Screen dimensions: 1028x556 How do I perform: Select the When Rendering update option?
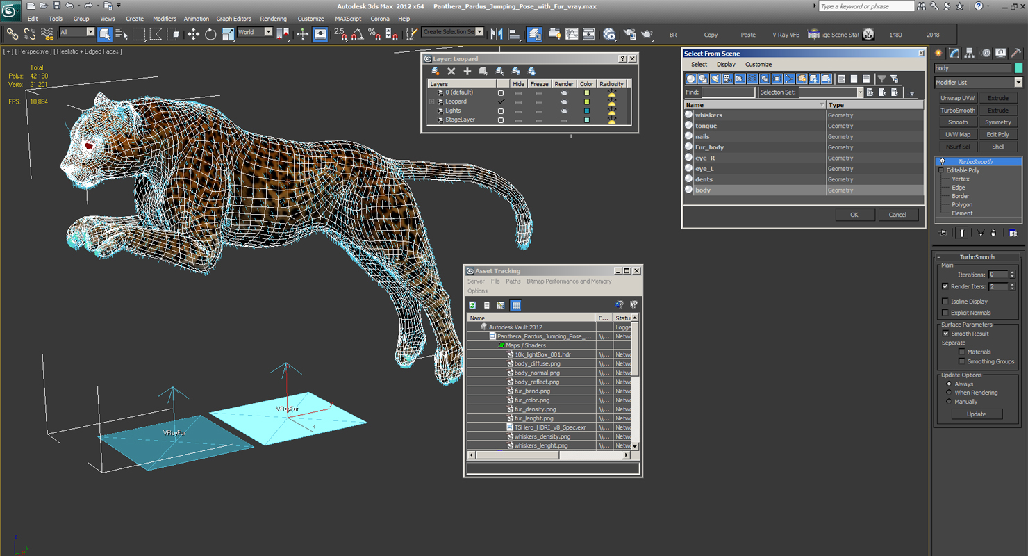[x=949, y=393]
